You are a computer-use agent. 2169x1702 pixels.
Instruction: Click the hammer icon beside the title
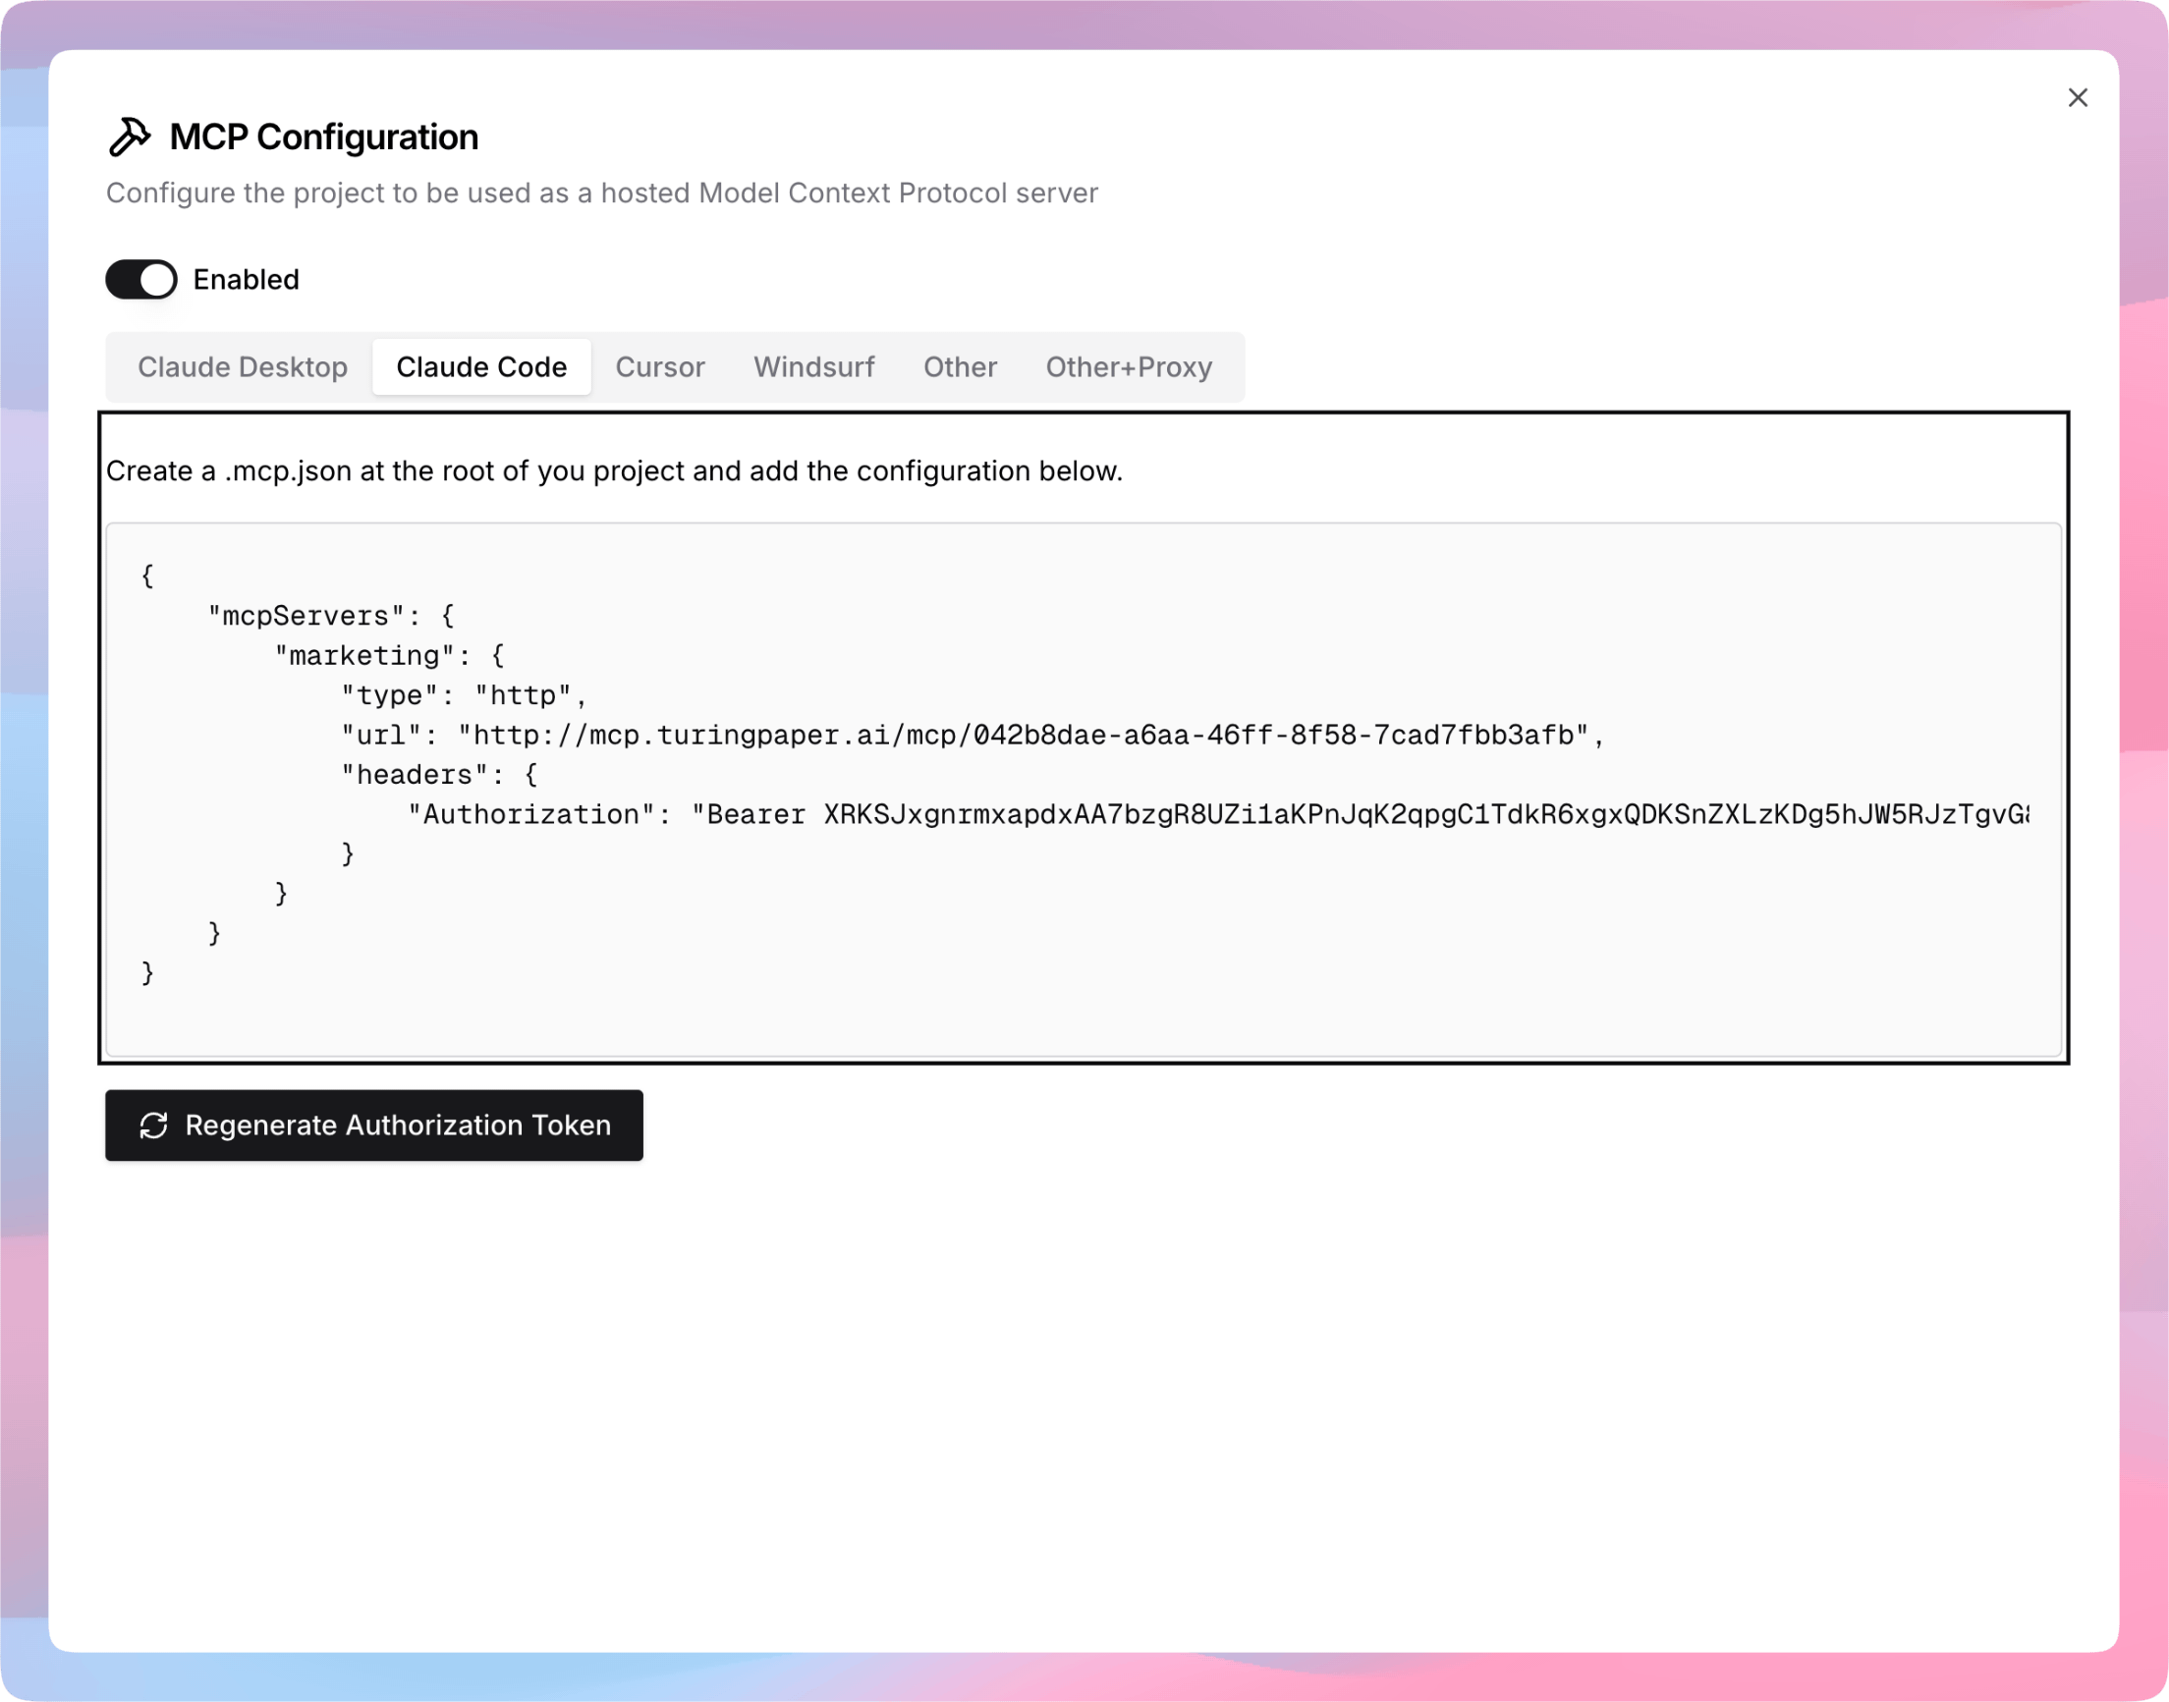[x=130, y=137]
